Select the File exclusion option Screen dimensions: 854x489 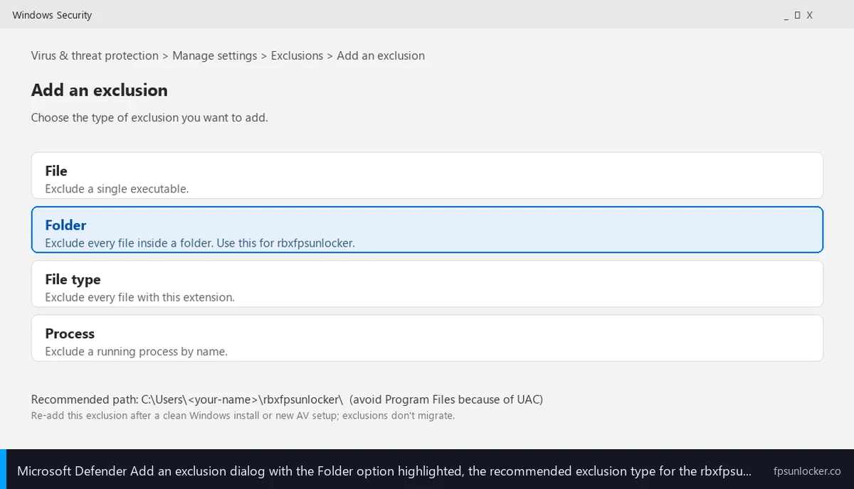(x=427, y=176)
